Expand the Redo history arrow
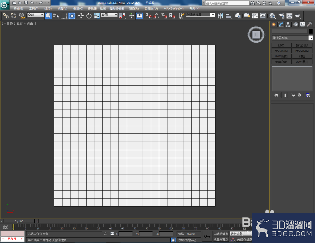315x243 pixels. (x=45, y=3)
